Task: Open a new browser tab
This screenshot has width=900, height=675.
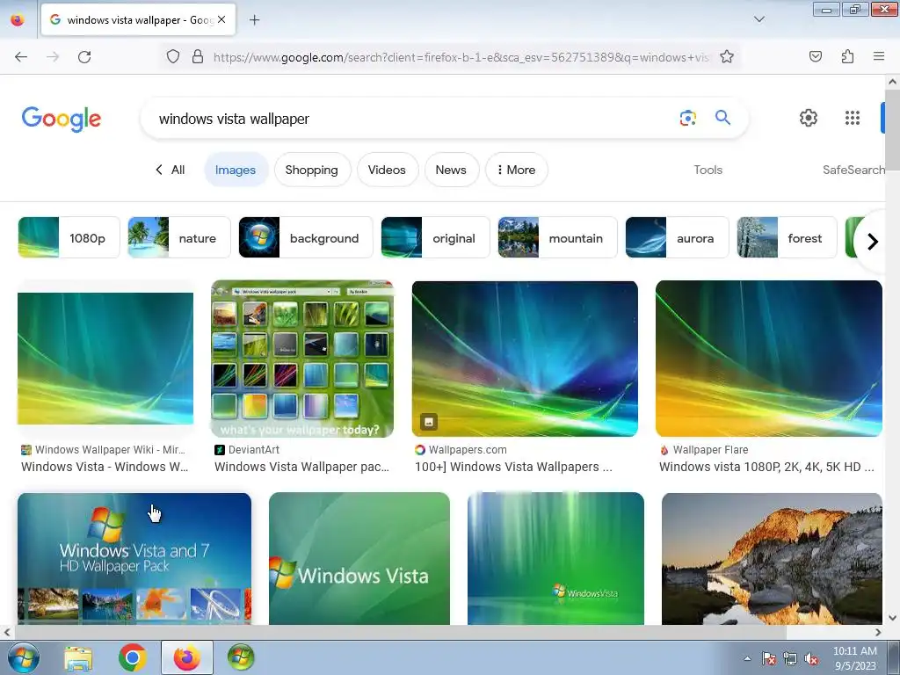Action: (x=254, y=20)
